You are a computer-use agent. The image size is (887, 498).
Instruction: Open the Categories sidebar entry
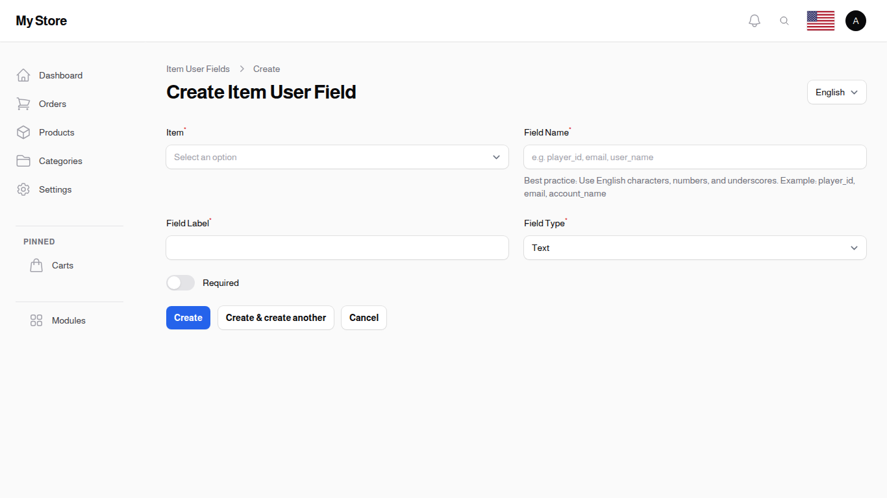[x=60, y=161]
